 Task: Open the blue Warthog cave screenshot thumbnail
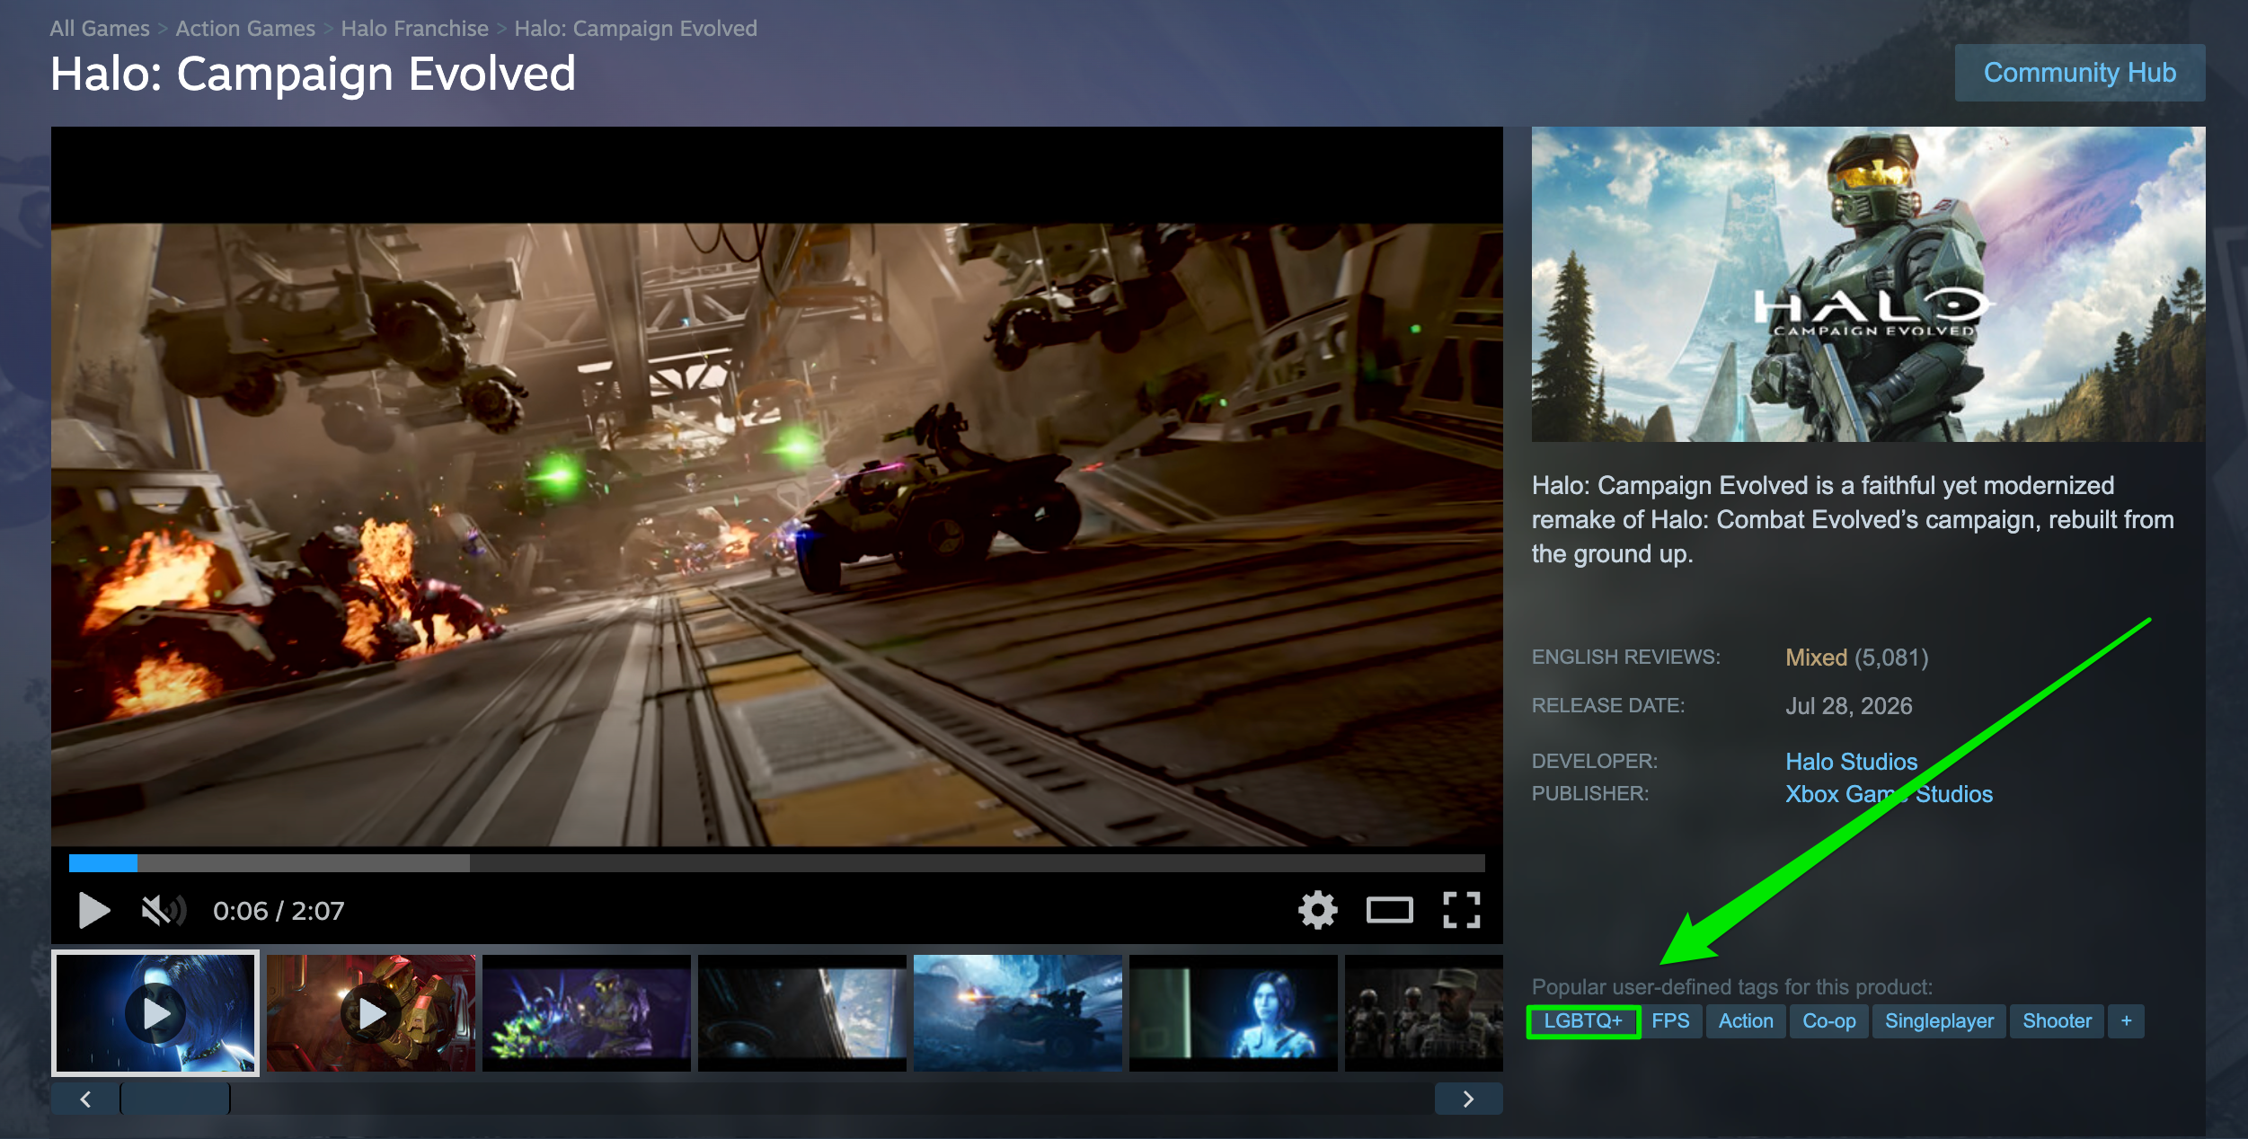[1018, 1012]
